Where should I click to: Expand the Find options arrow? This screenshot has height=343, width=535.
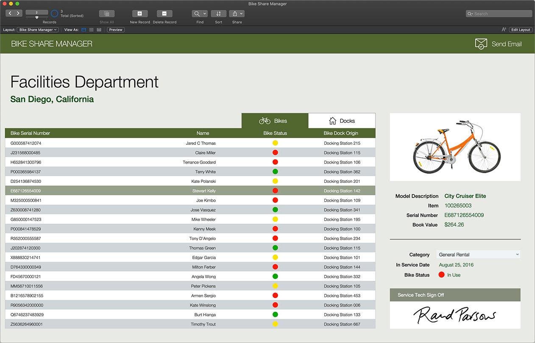pos(205,14)
